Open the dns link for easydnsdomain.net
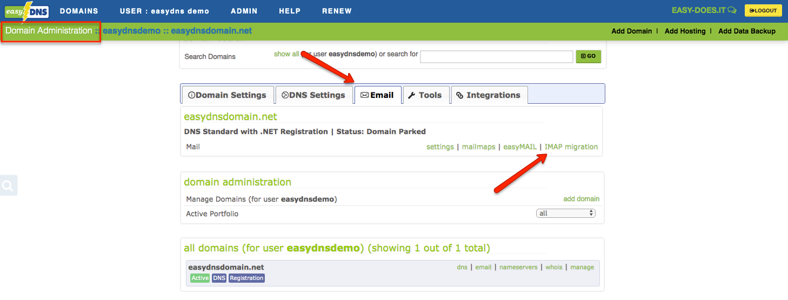The image size is (788, 300). click(x=462, y=267)
